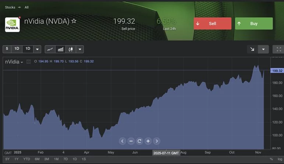Viewport: 284px width, 164px height.
Task: Open the Stocks breadcrumb link
Action: pyautogui.click(x=10, y=7)
